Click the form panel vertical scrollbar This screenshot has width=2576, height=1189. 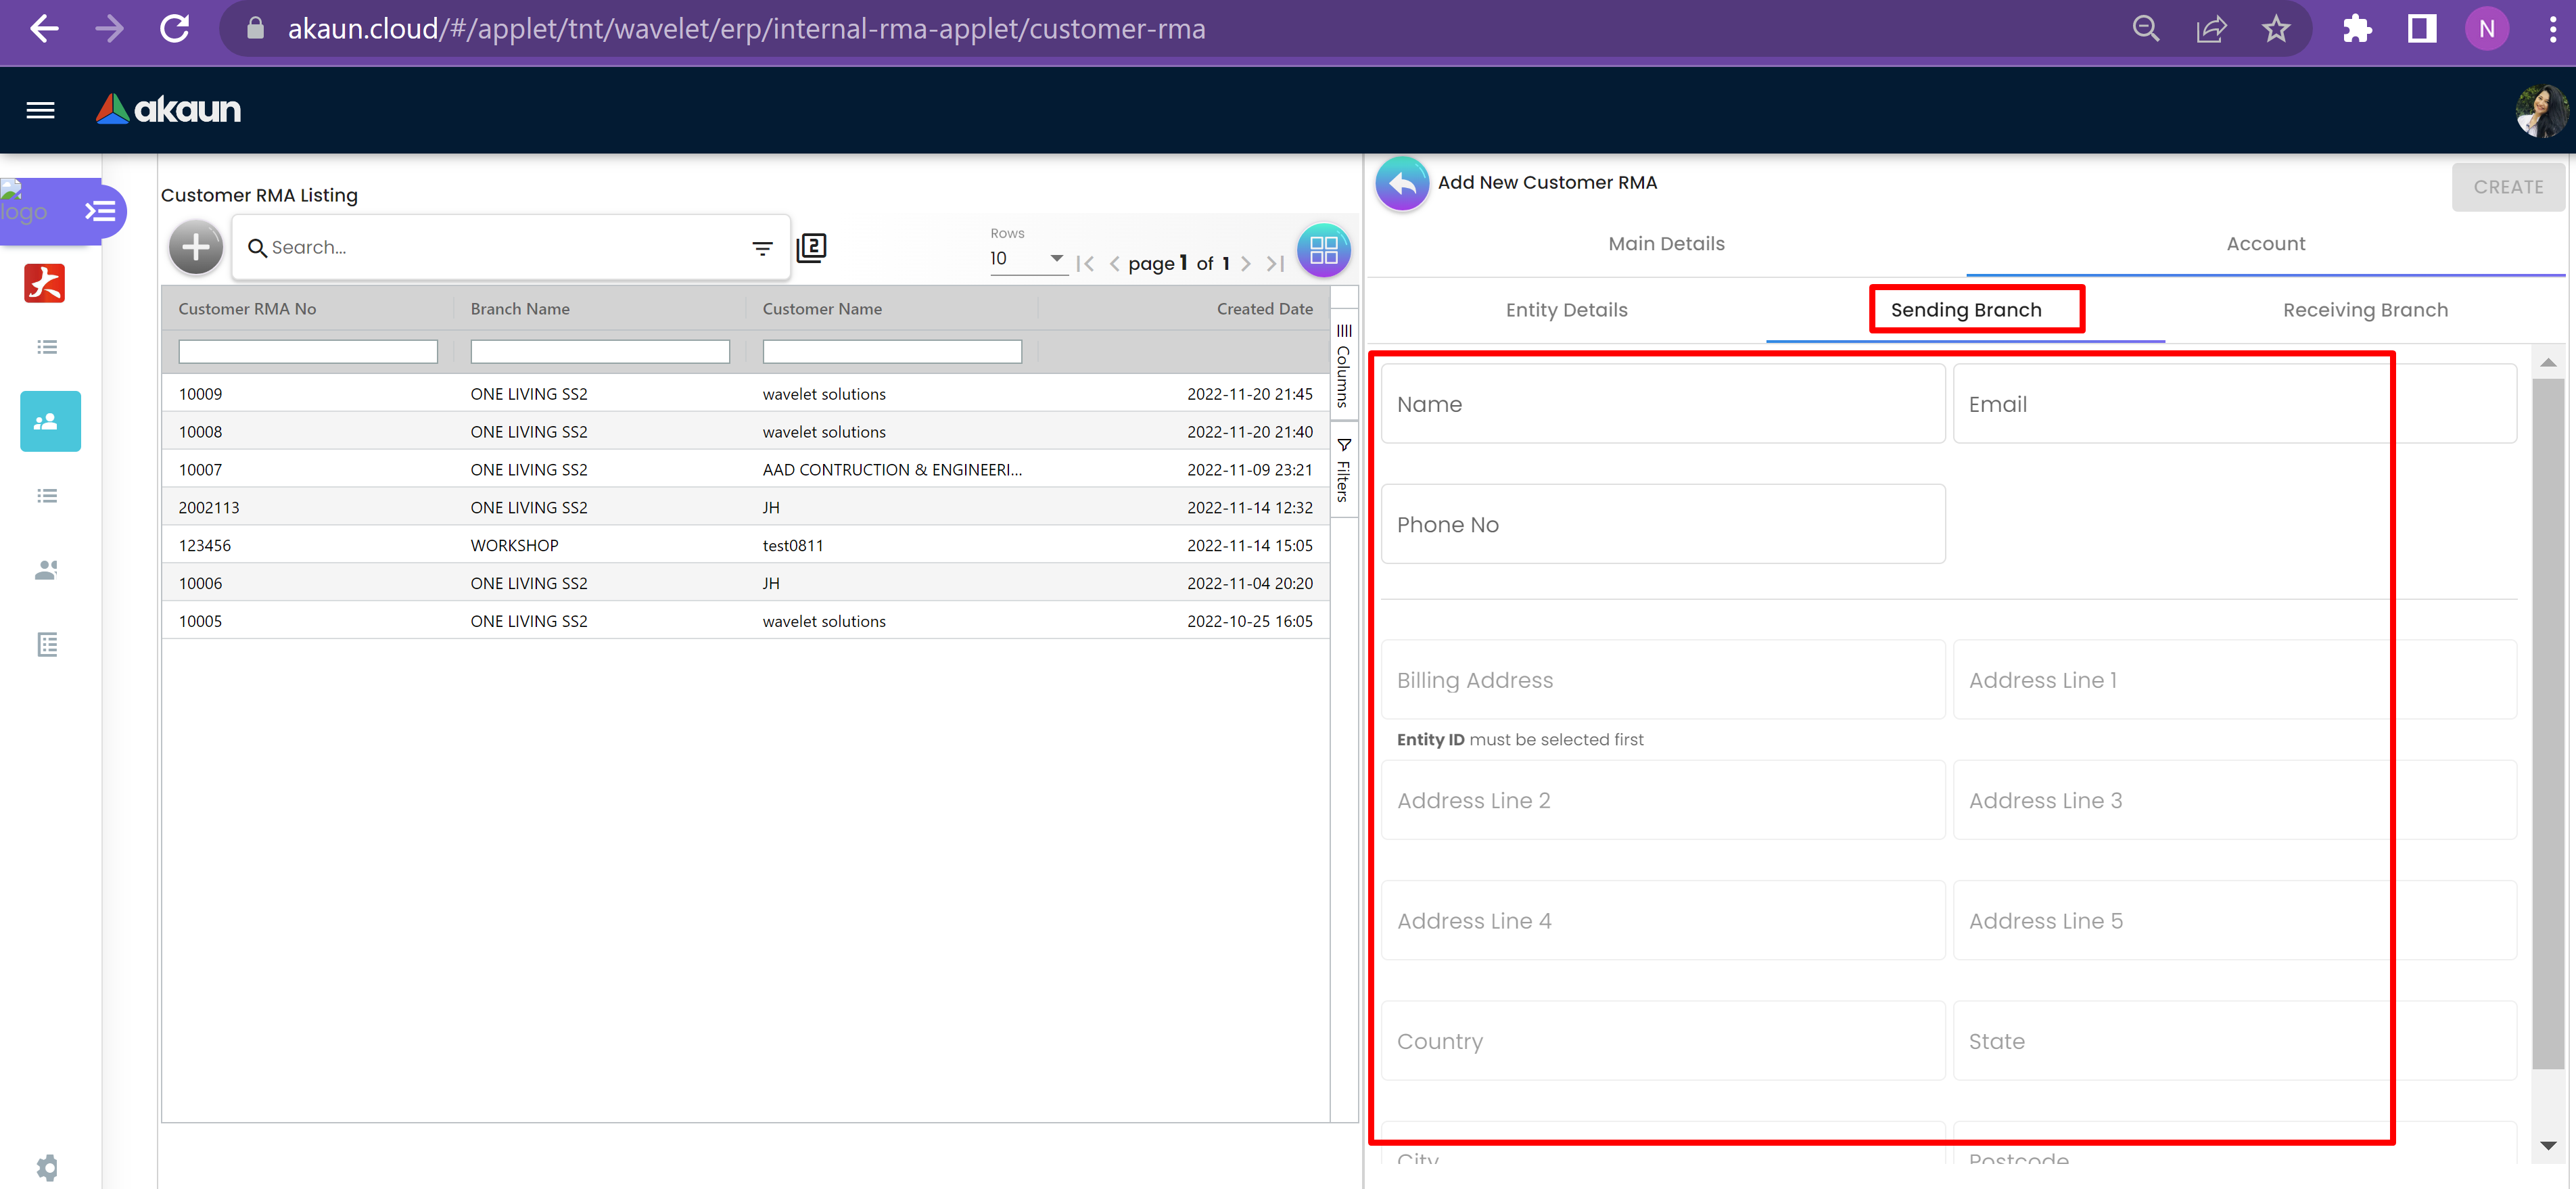[x=2547, y=720]
